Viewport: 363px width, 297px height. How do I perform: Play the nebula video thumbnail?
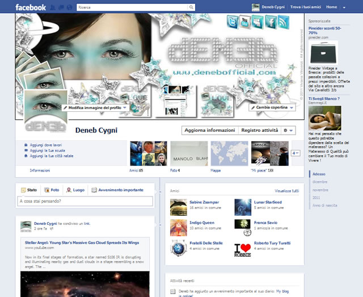85,284
